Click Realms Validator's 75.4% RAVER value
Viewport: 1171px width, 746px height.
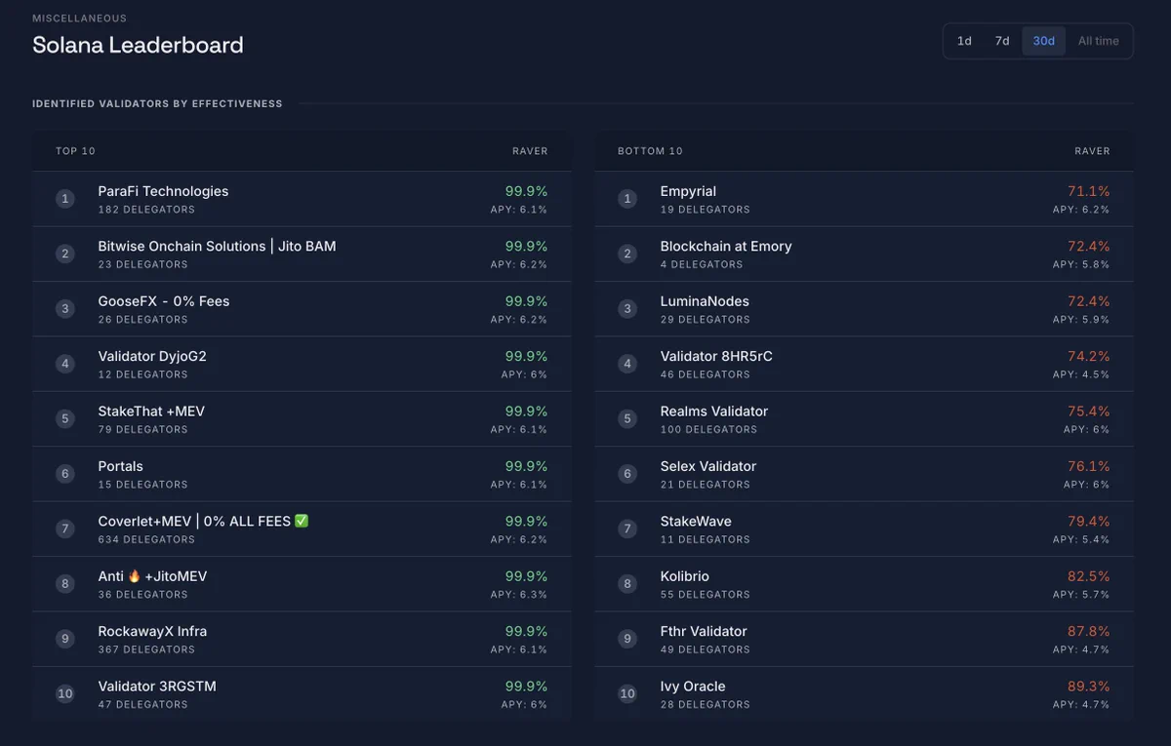(1089, 411)
